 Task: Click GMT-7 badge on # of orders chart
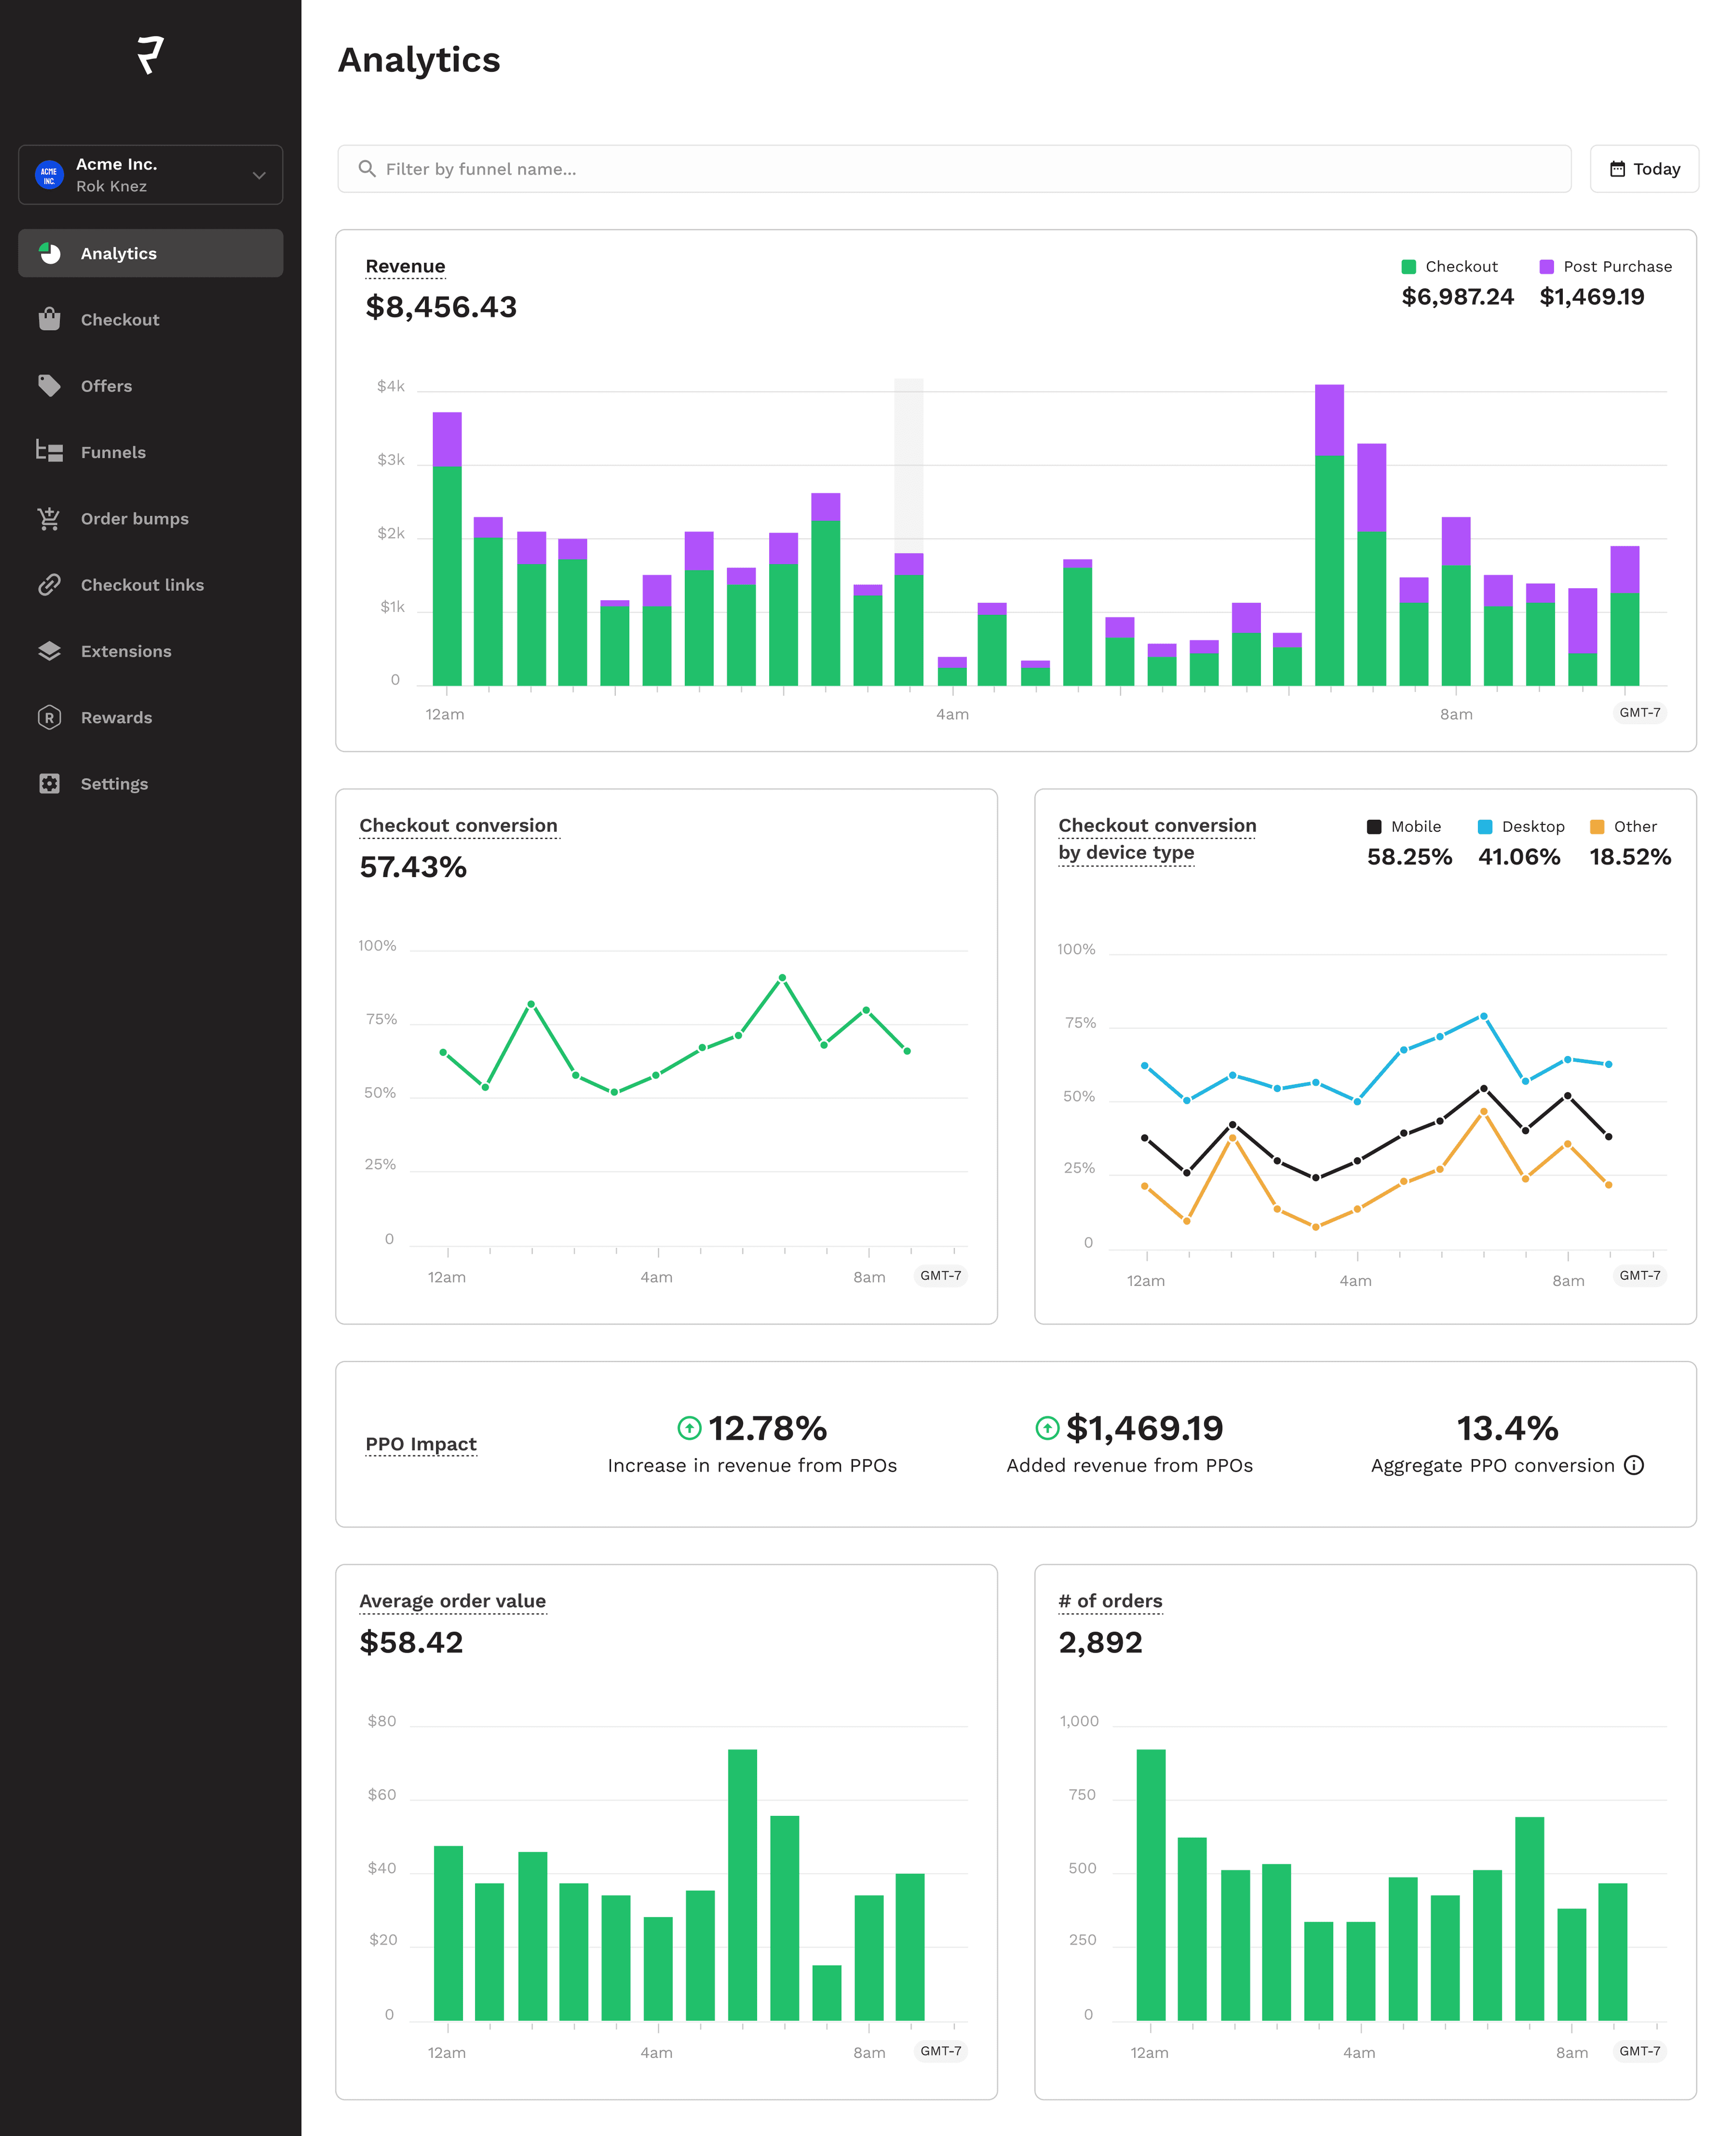click(1640, 2051)
